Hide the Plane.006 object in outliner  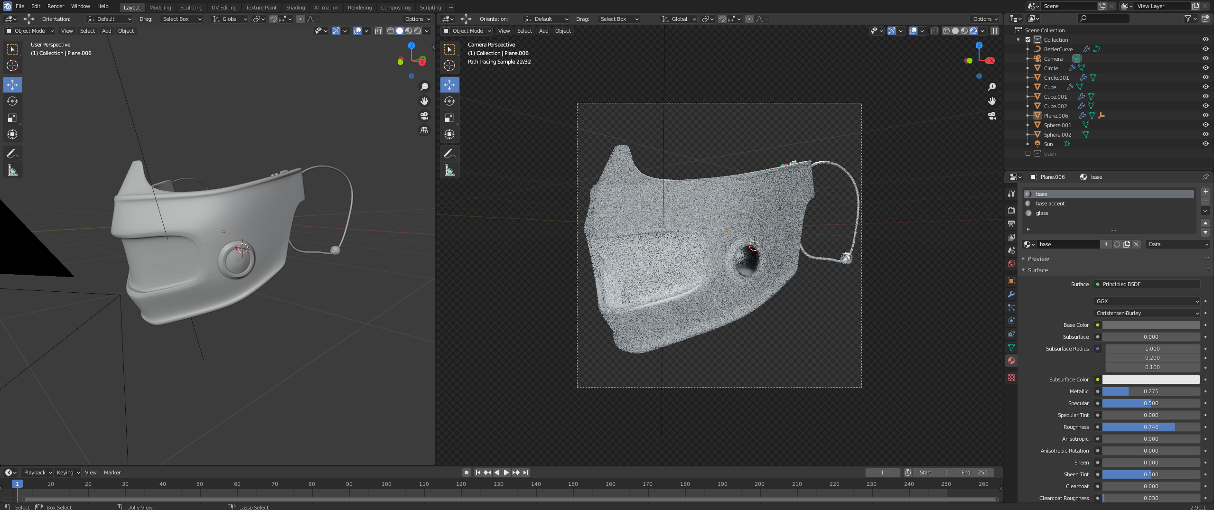[x=1205, y=115]
